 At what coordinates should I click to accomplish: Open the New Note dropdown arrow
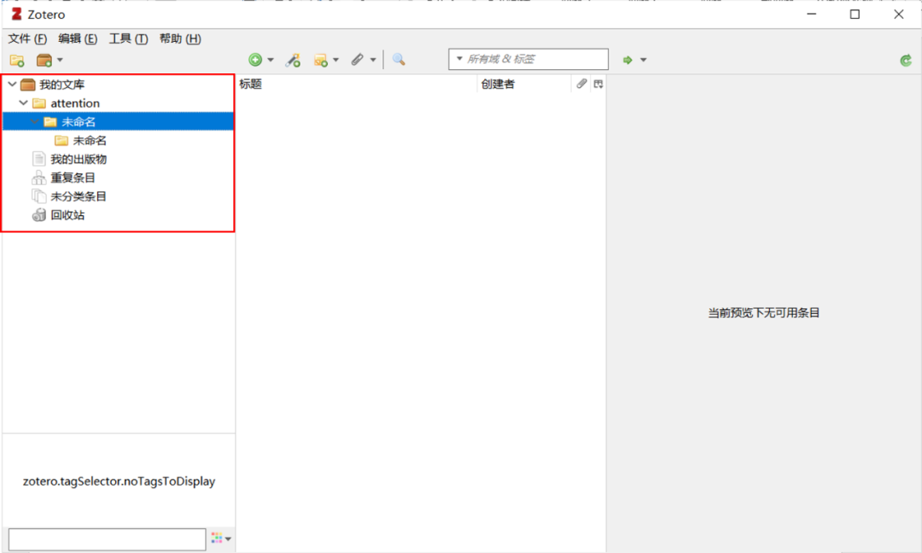pos(336,60)
